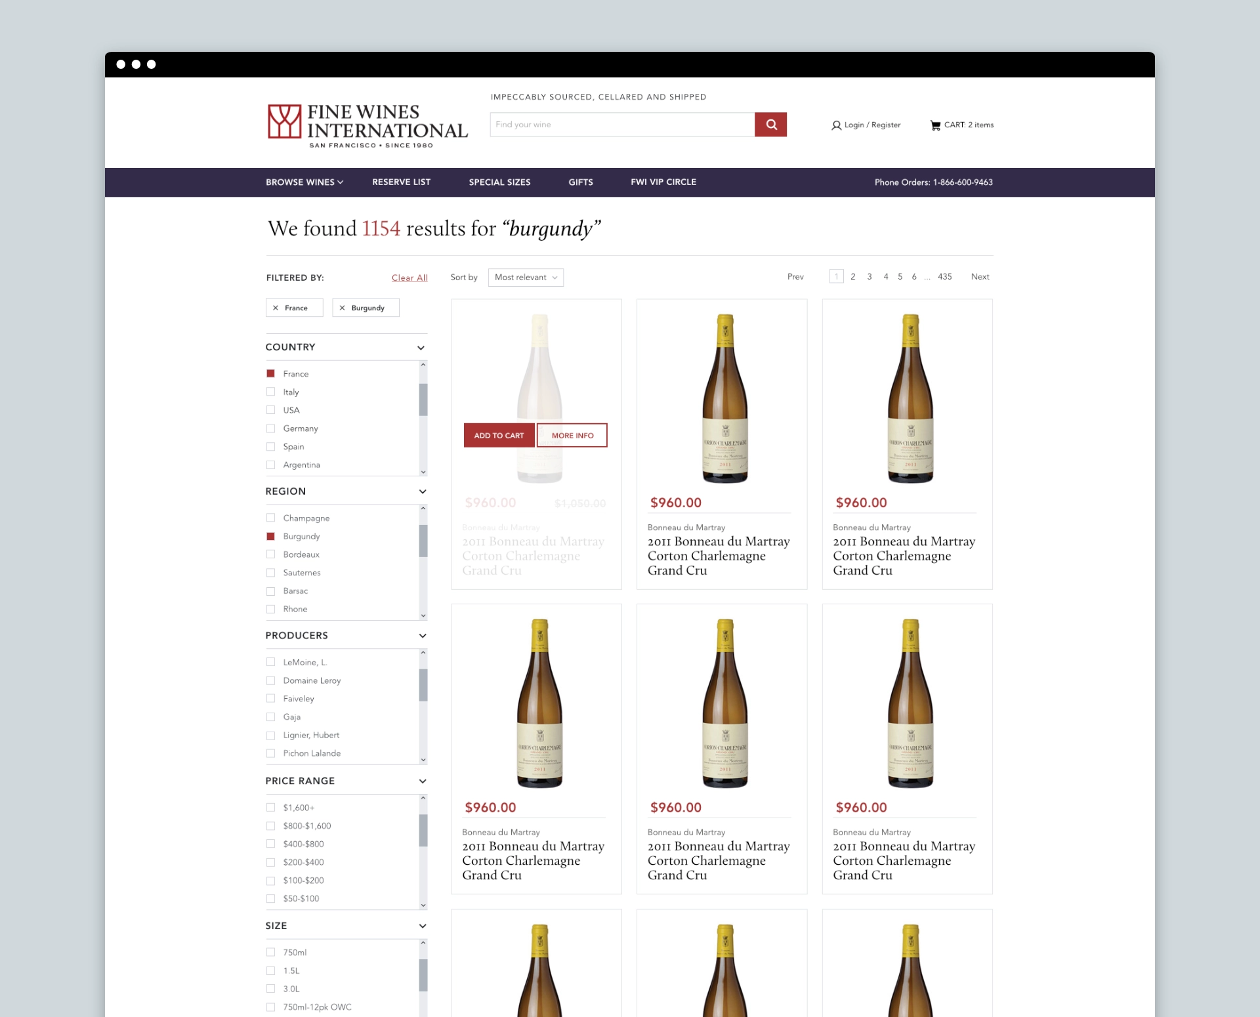Check the 1.5L size checkbox
Image resolution: width=1260 pixels, height=1017 pixels.
[x=270, y=970]
